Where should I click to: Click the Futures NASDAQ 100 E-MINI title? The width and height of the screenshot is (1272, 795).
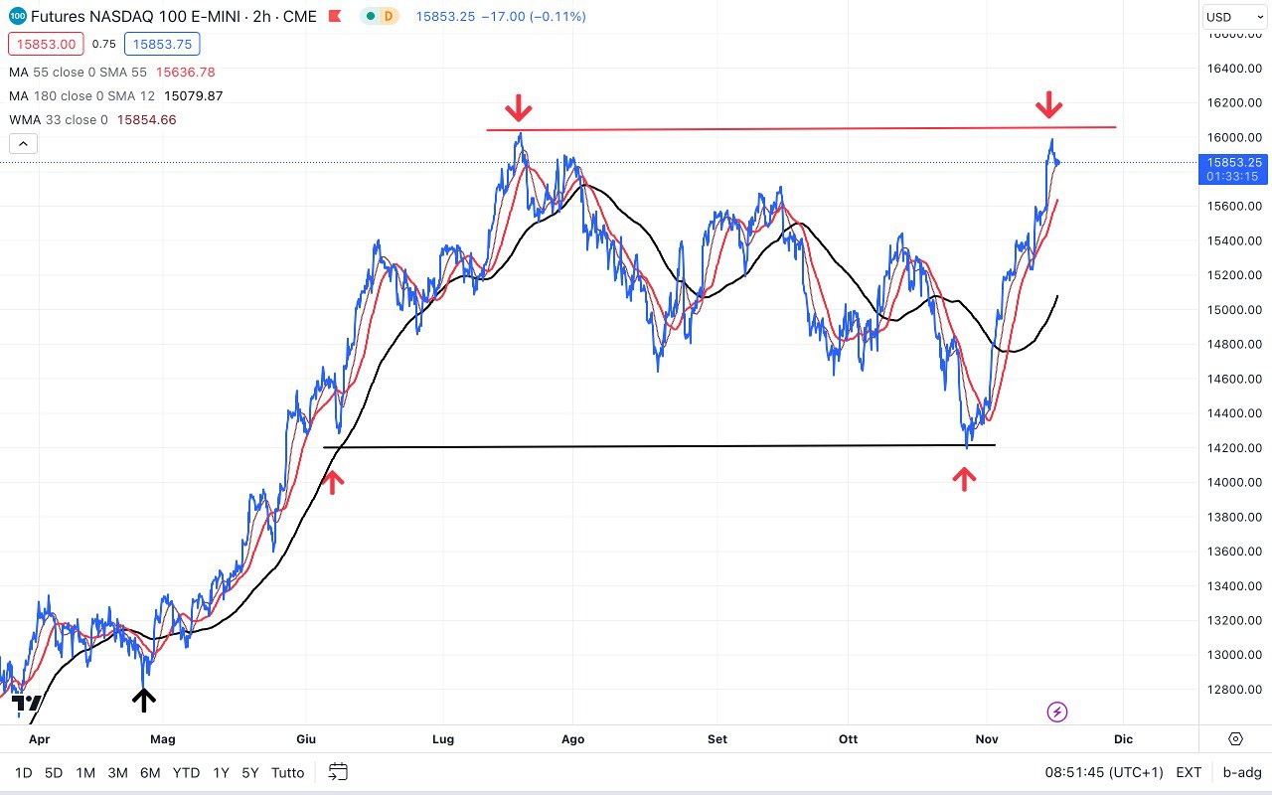174,17
